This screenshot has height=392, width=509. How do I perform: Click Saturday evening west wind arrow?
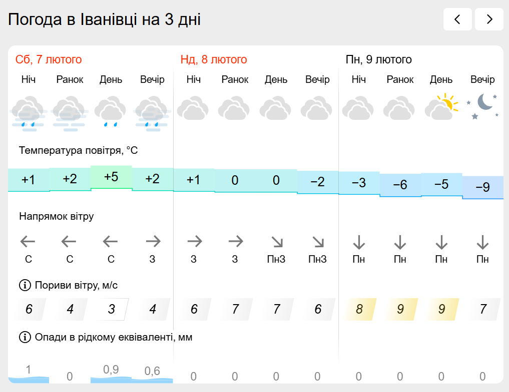pyautogui.click(x=153, y=242)
